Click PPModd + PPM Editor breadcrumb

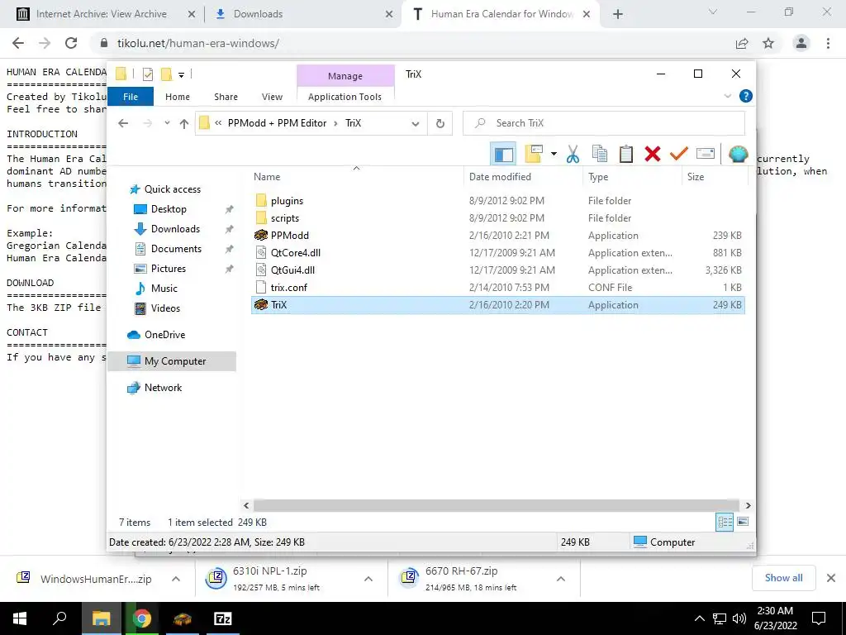point(277,123)
